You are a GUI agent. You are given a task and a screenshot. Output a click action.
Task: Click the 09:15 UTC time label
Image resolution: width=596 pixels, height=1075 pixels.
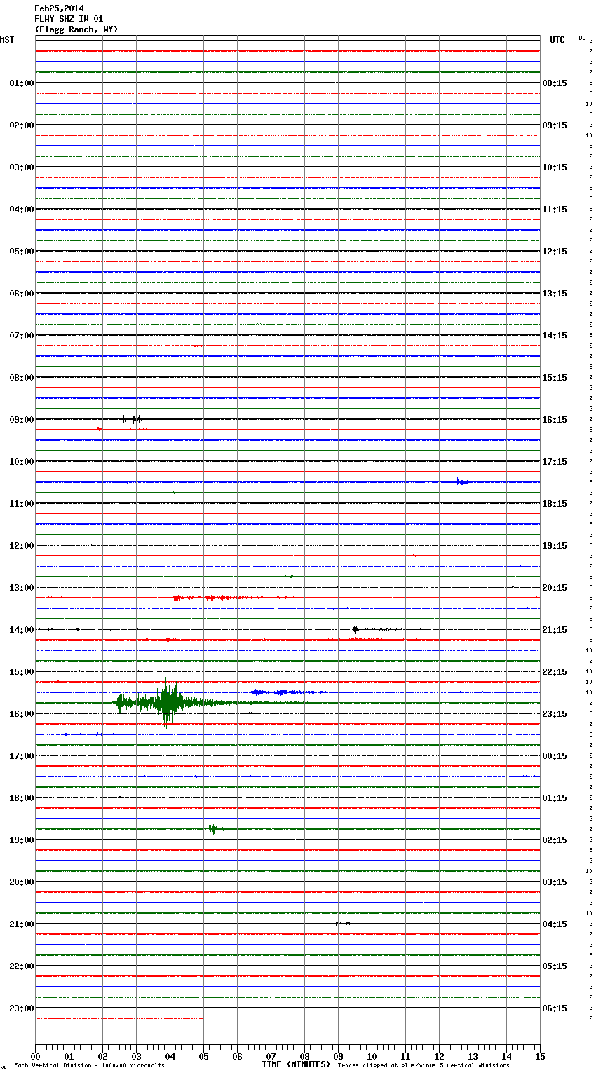(x=555, y=125)
